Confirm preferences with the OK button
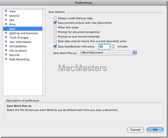Image resolution: width=168 pixels, height=138 pixels. tap(155, 130)
